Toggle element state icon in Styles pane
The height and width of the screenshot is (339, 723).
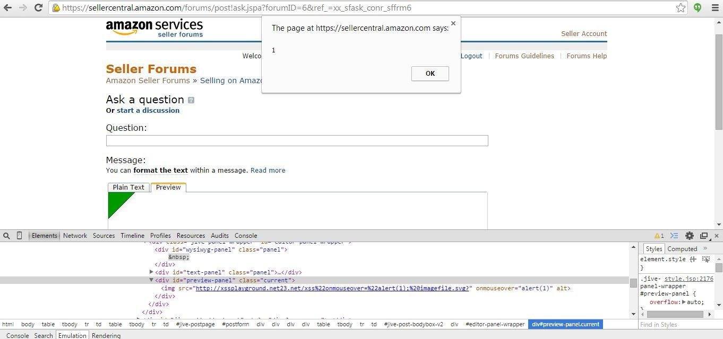(706, 259)
